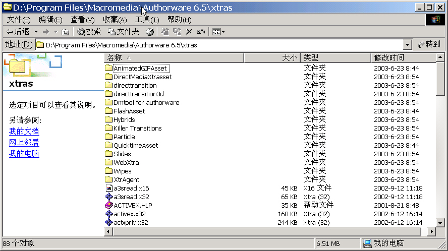The width and height of the screenshot is (448, 251).
Task: Open the 工具(T) menu
Action: coord(147,20)
